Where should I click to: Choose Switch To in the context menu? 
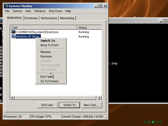(51, 41)
